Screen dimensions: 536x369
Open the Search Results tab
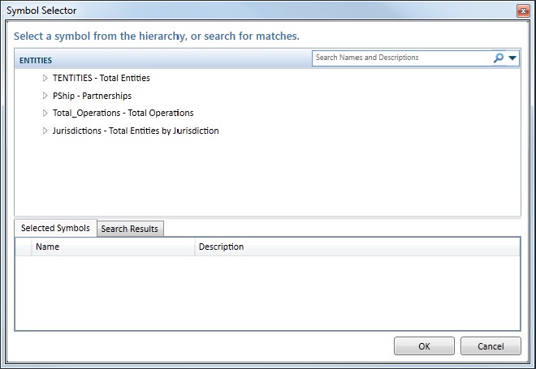pos(130,229)
